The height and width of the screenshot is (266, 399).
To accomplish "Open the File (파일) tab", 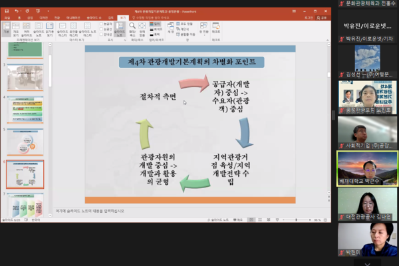I will (7, 18).
